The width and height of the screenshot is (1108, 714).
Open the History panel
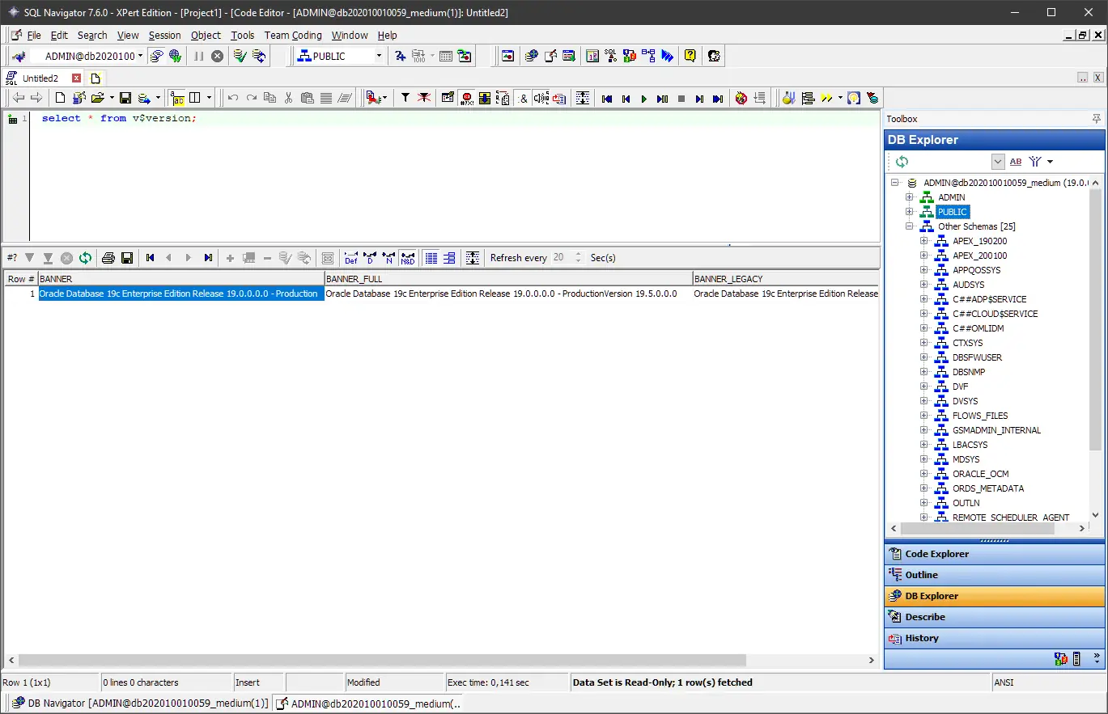(995, 638)
